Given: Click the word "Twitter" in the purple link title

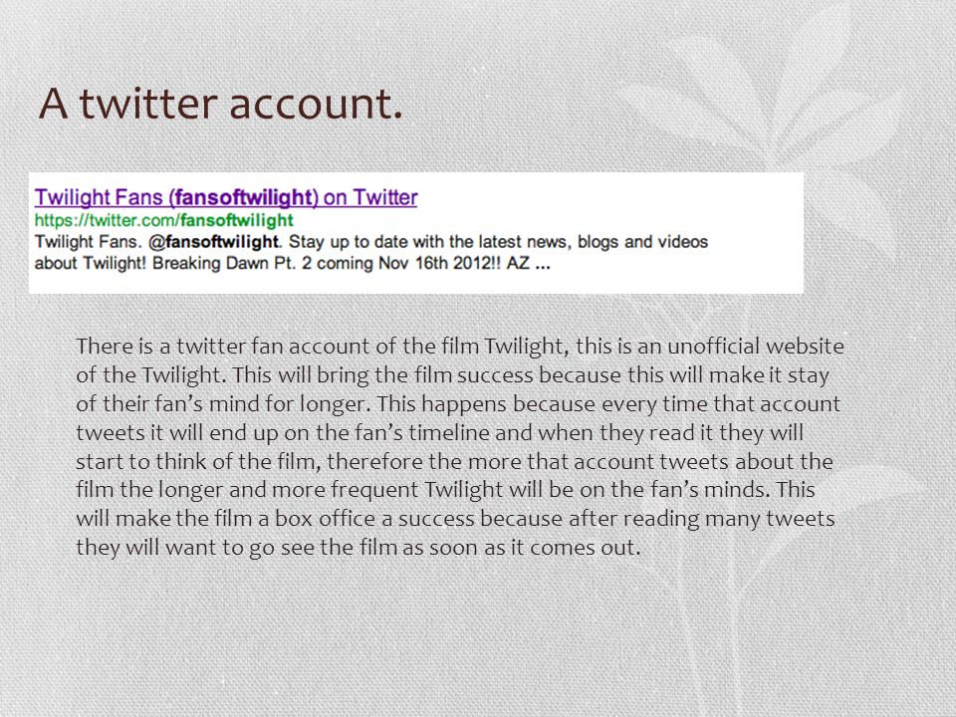Looking at the screenshot, I should point(385,197).
